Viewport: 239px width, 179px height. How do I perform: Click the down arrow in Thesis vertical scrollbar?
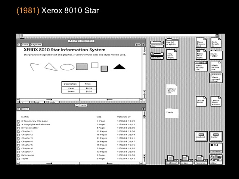(144, 113)
